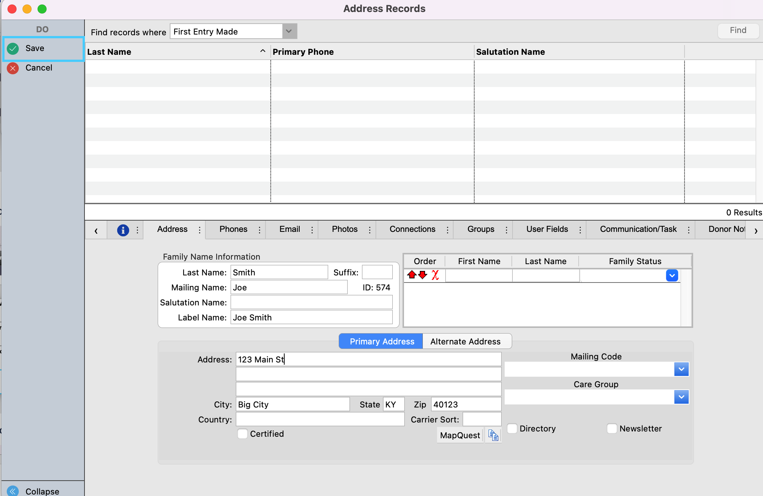Screen dimensions: 763x496
Task: Expand the Care Group dropdown
Action: [681, 397]
